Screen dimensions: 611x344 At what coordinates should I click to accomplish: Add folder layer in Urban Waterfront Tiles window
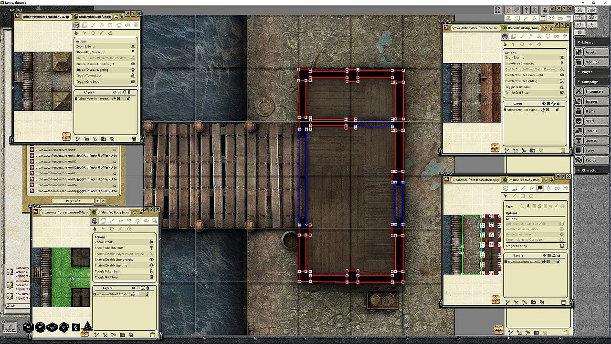[x=532, y=150]
